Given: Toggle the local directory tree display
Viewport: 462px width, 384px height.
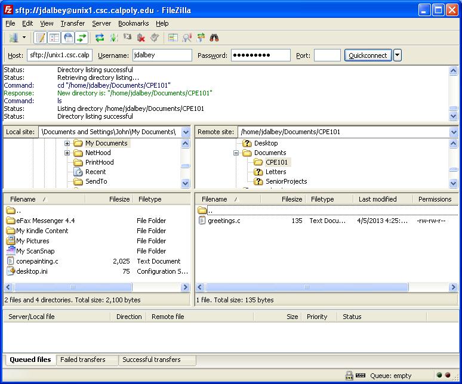Looking at the screenshot, I should [x=54, y=38].
